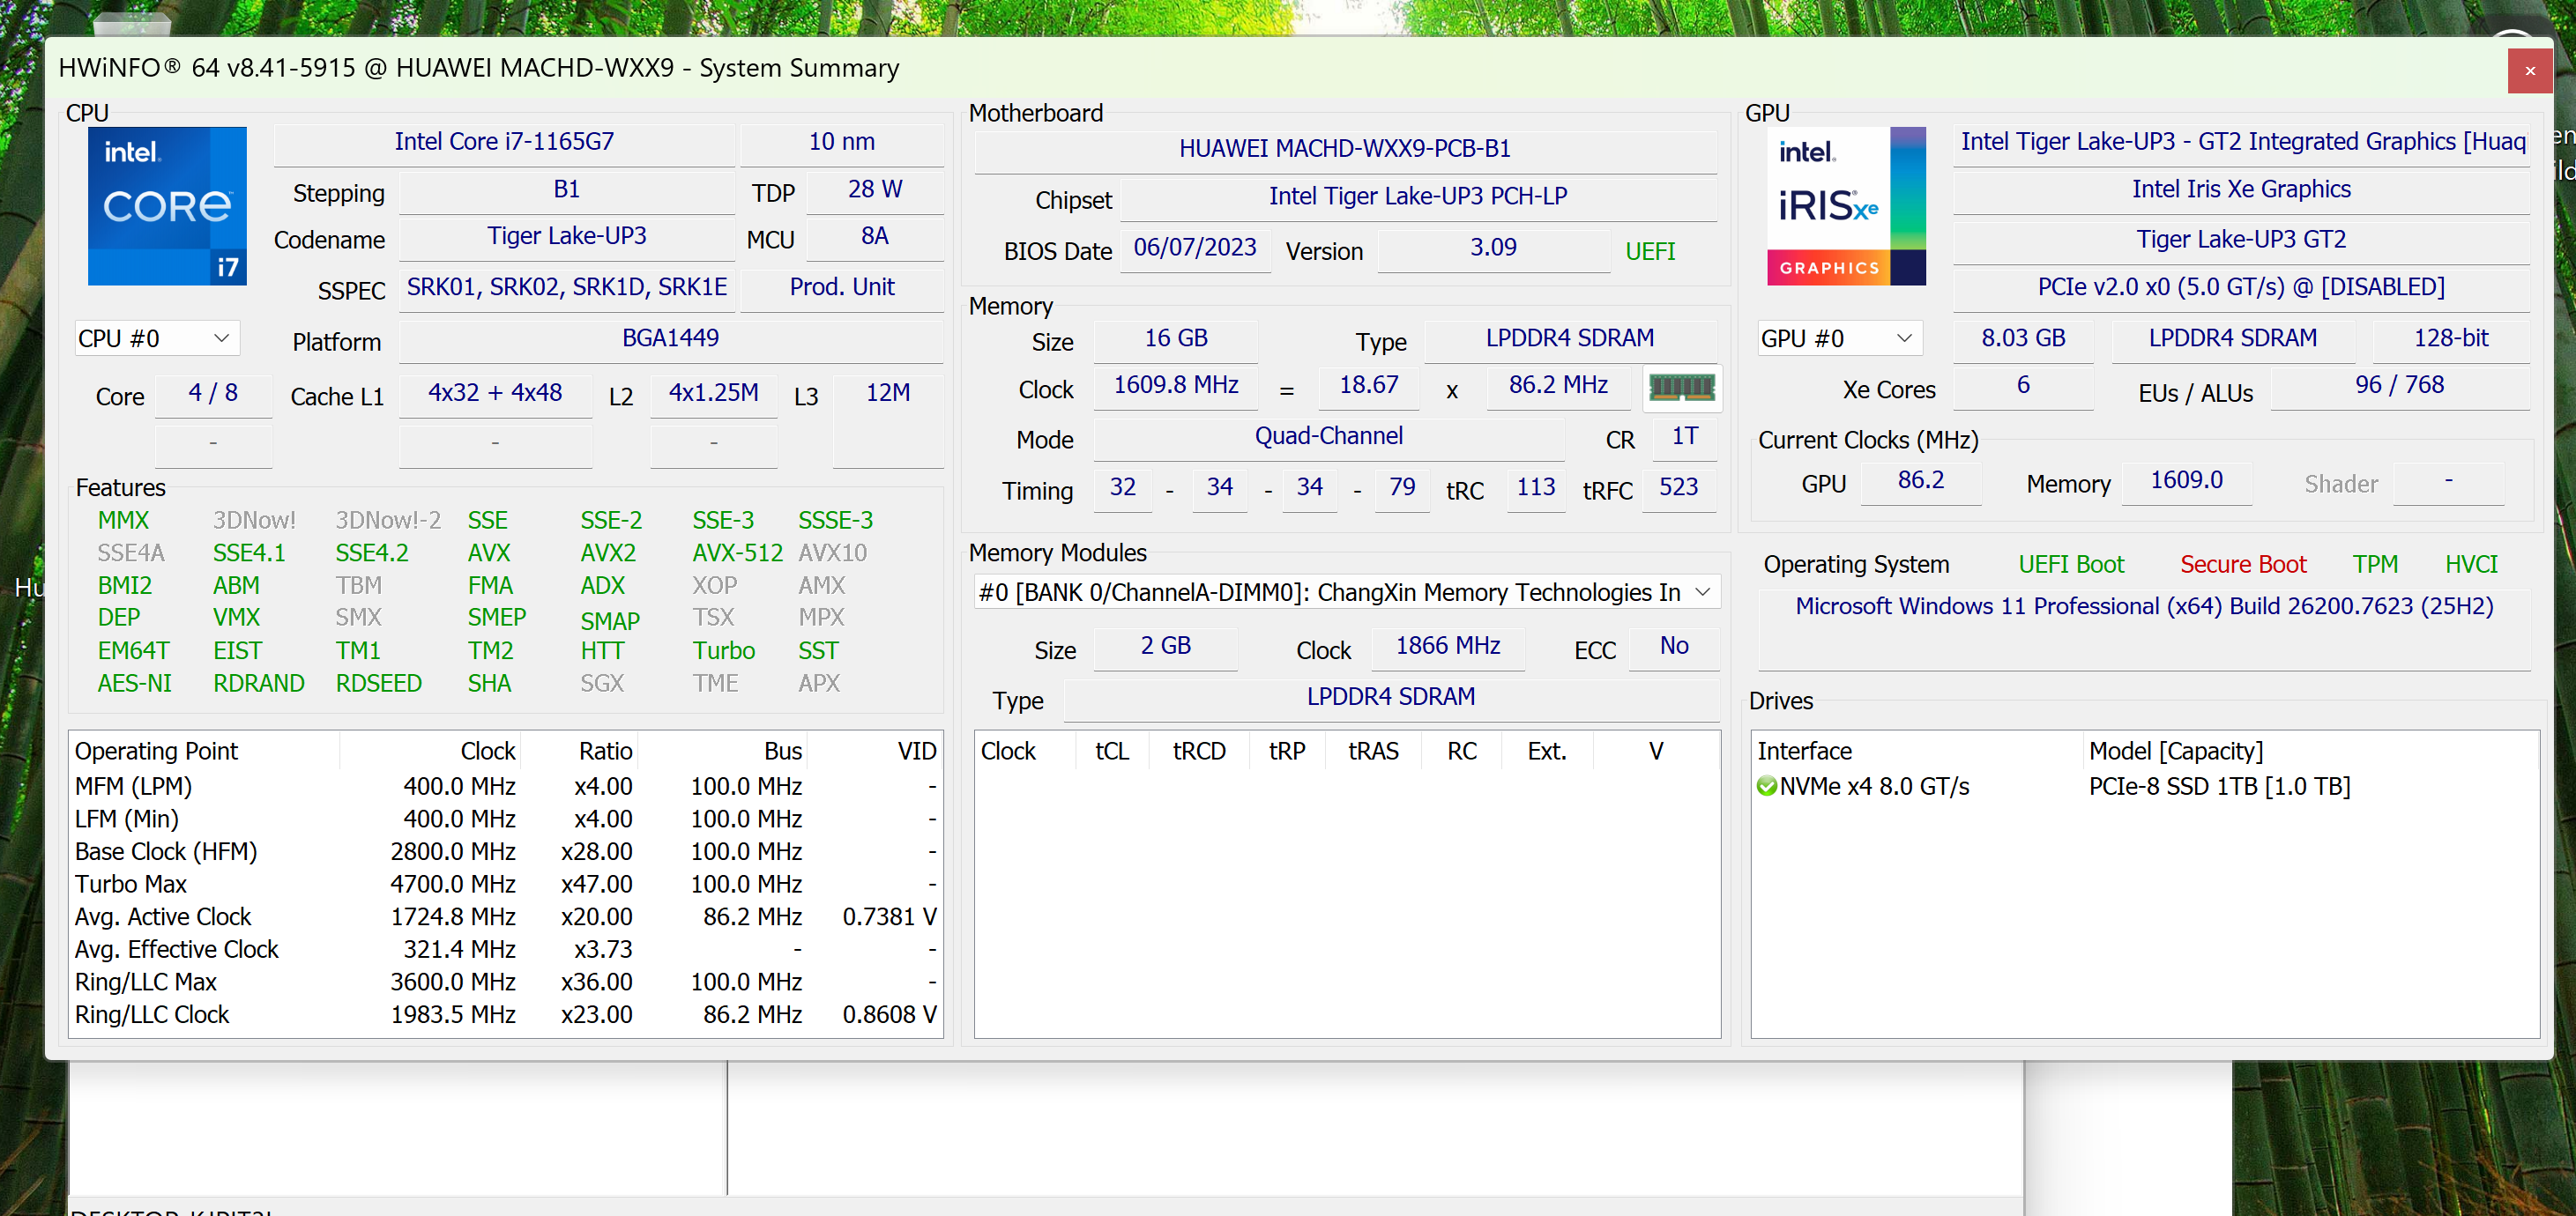2576x1216 pixels.
Task: Select the Base Clock (HFM) row
Action: [505, 852]
